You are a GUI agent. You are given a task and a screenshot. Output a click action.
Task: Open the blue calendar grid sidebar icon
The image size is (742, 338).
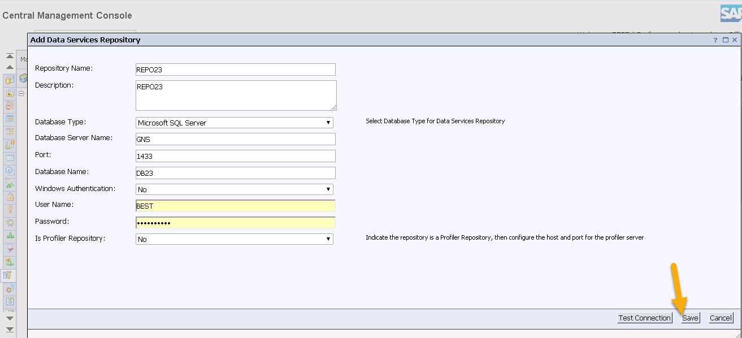pyautogui.click(x=10, y=119)
